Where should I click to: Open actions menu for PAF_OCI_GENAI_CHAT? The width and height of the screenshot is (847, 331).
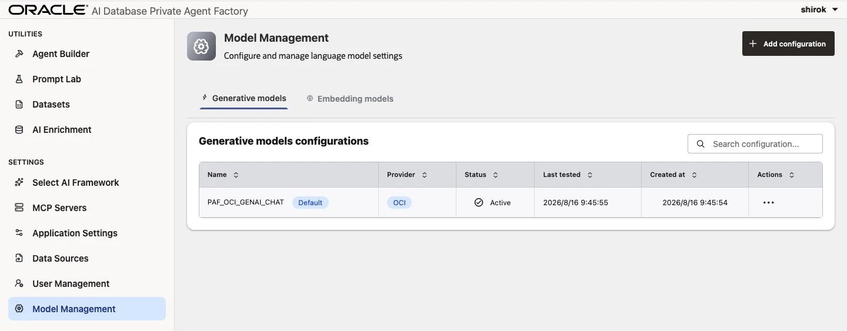[x=768, y=202]
